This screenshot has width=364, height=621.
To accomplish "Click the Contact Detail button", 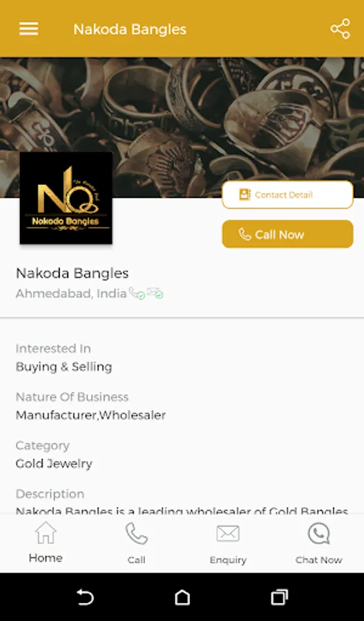I will [287, 195].
